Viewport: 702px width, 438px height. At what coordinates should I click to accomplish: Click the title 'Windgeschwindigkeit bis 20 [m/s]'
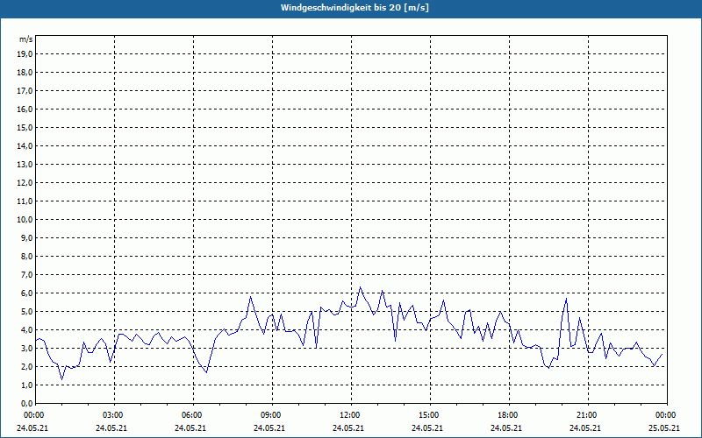point(355,8)
